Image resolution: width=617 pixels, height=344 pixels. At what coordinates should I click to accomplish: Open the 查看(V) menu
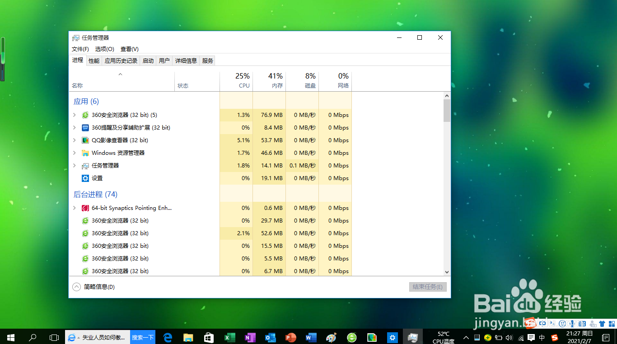[x=130, y=49]
